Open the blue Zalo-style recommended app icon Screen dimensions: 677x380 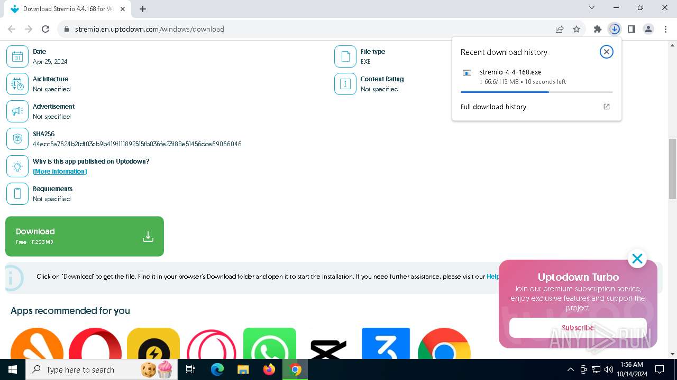pyautogui.click(x=386, y=344)
